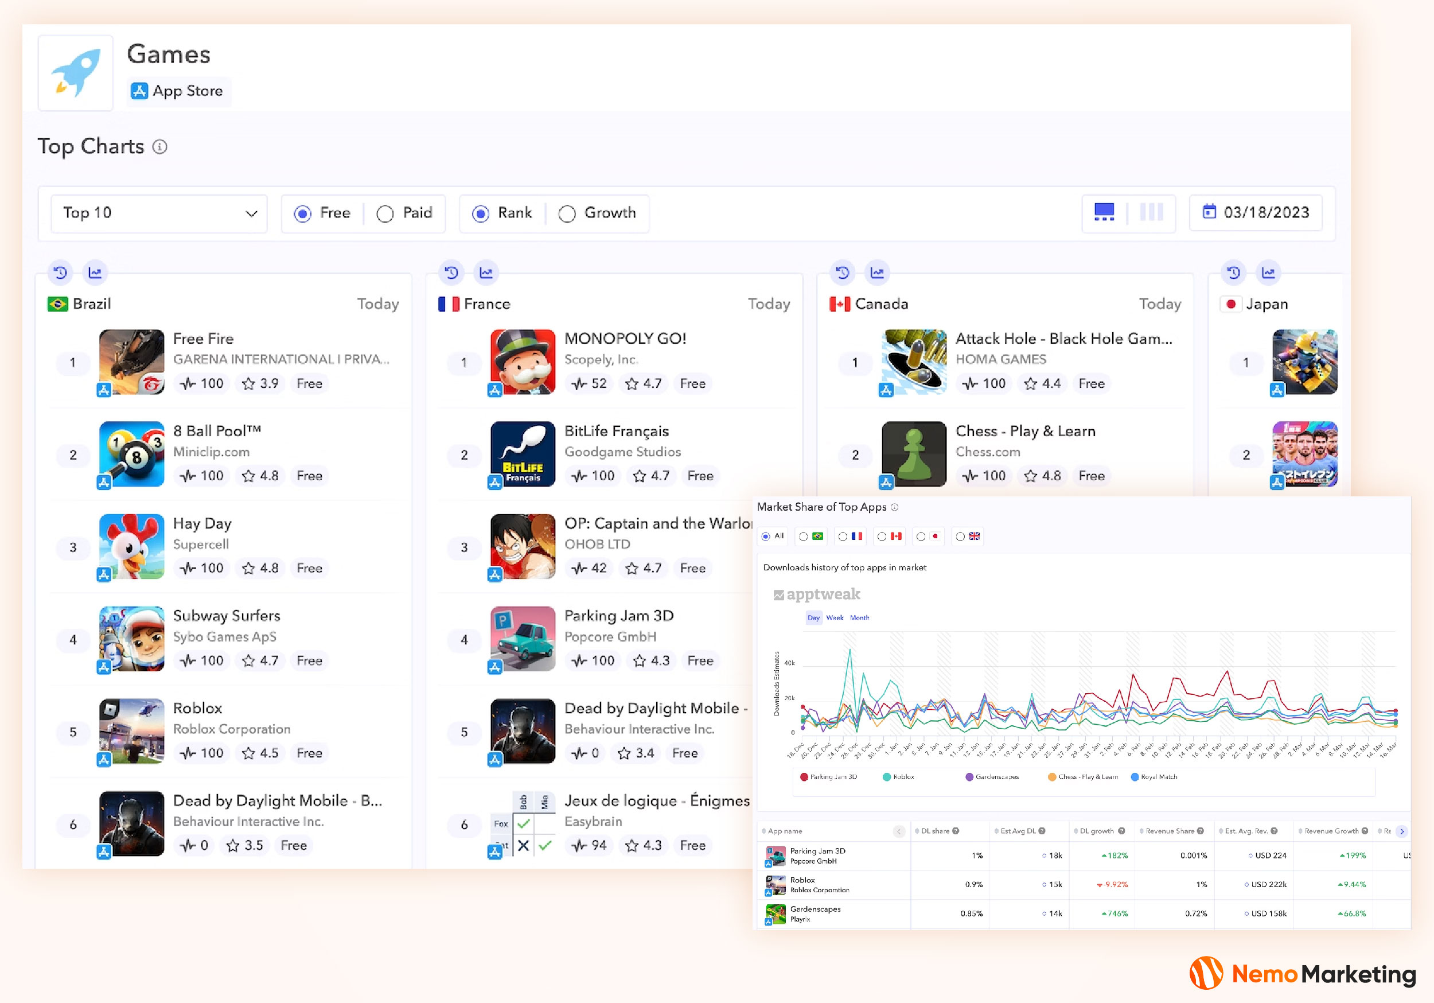Click the history icon above Canada chart
This screenshot has height=1003, width=1434.
click(x=842, y=273)
